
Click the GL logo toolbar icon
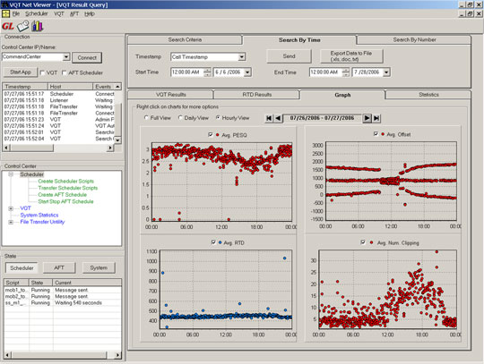click(8, 26)
